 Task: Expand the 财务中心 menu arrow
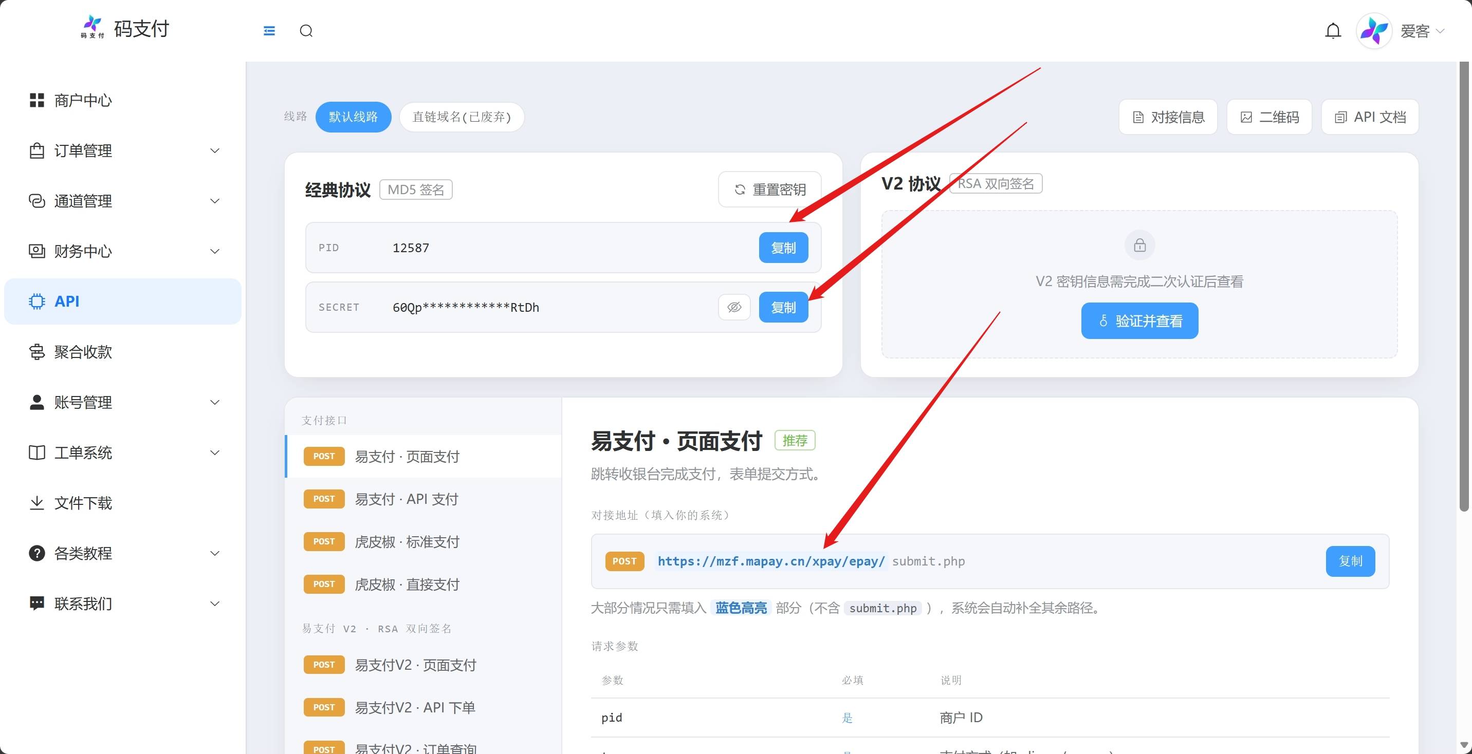click(x=215, y=251)
